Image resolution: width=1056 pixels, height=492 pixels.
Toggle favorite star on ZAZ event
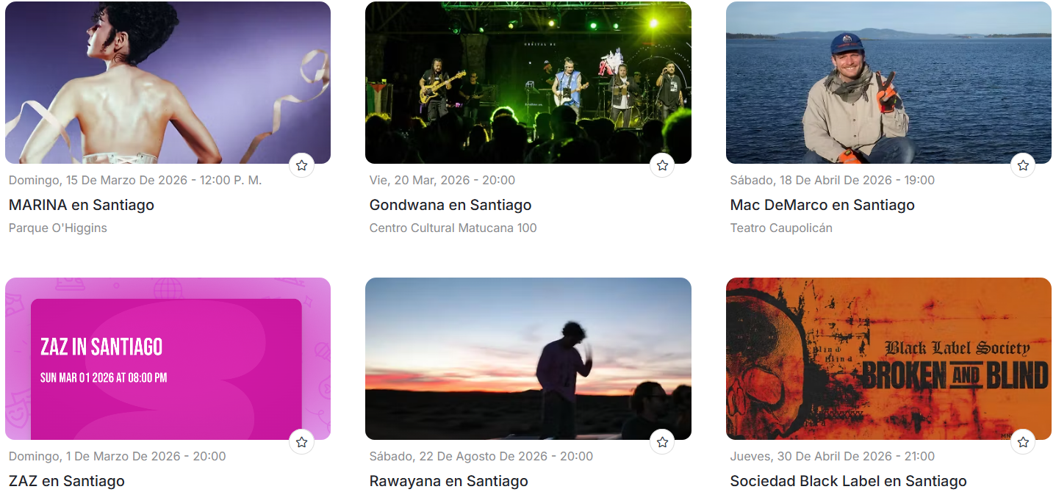301,441
